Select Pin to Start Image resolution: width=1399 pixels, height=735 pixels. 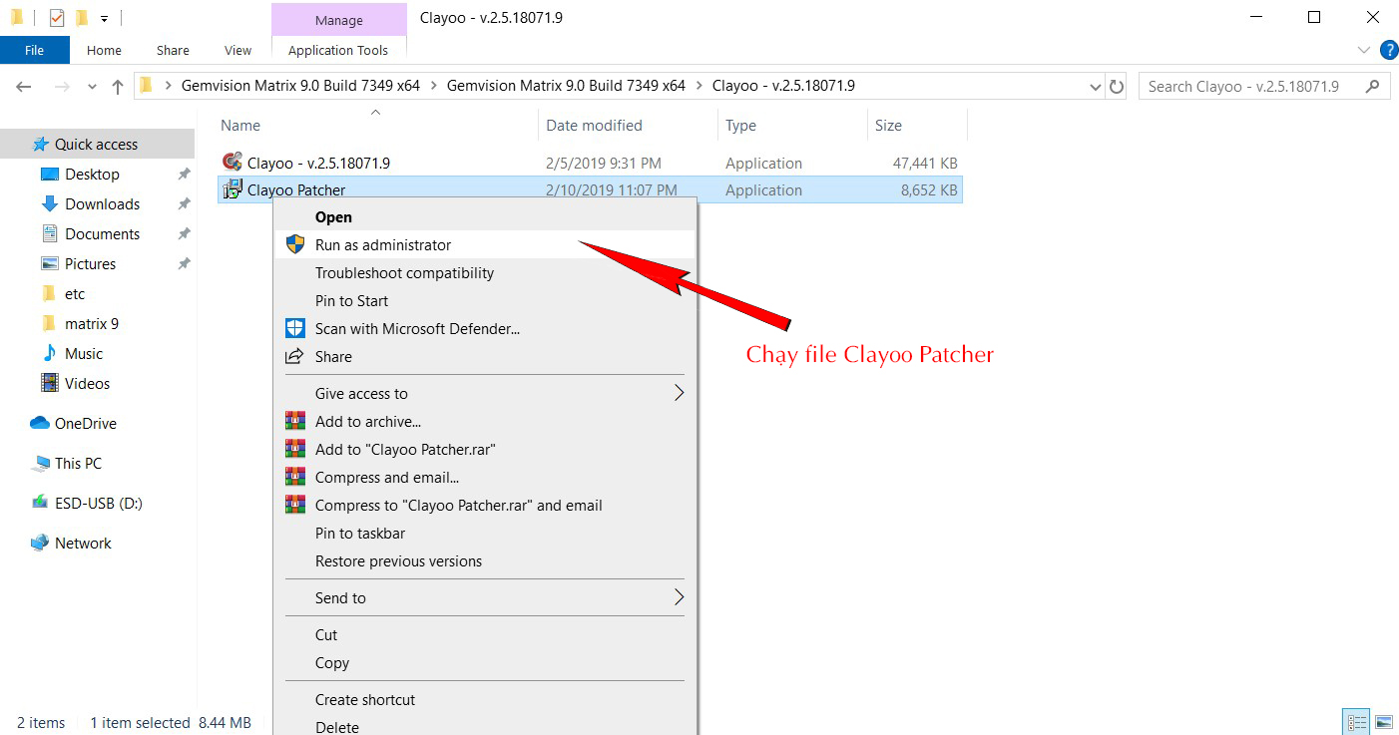coord(484,300)
